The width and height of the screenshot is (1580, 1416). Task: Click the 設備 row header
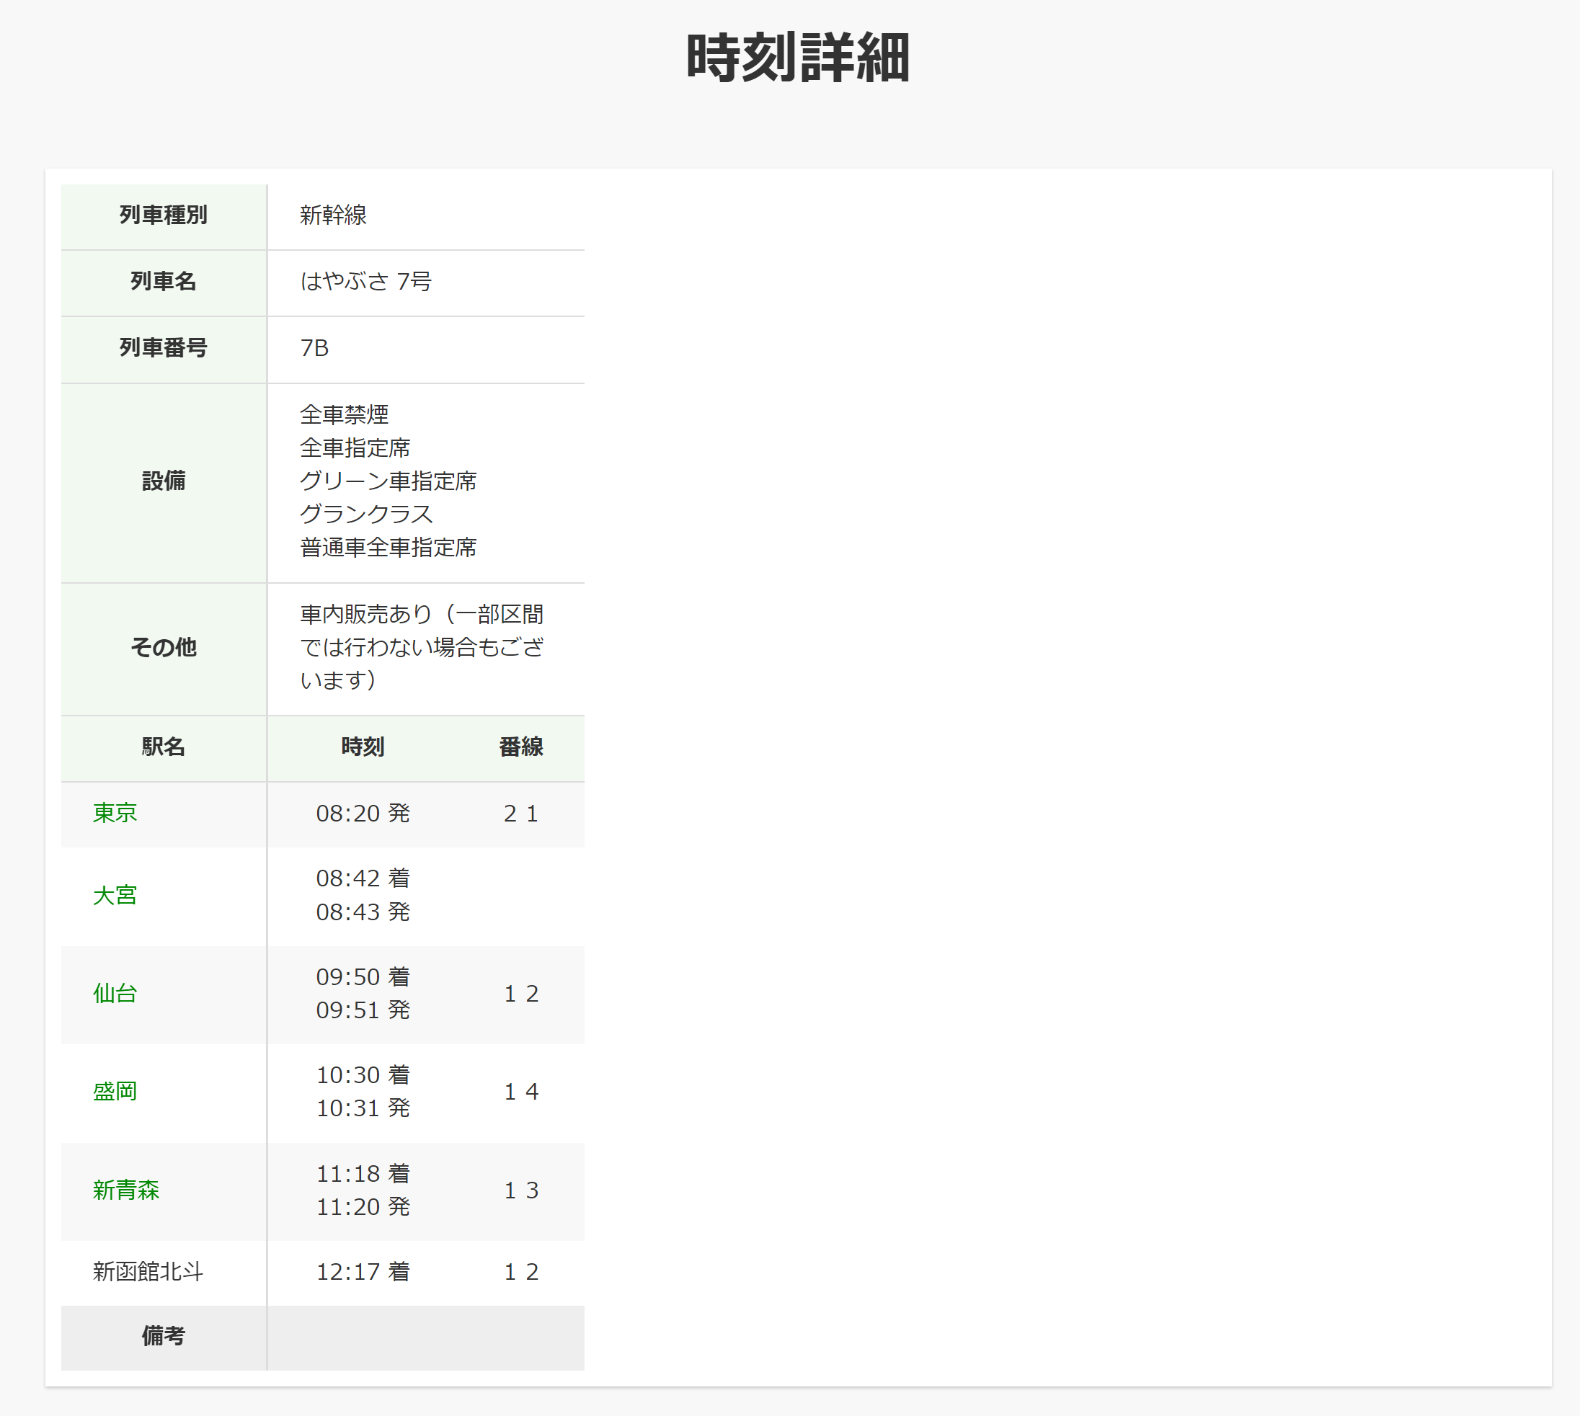point(164,481)
